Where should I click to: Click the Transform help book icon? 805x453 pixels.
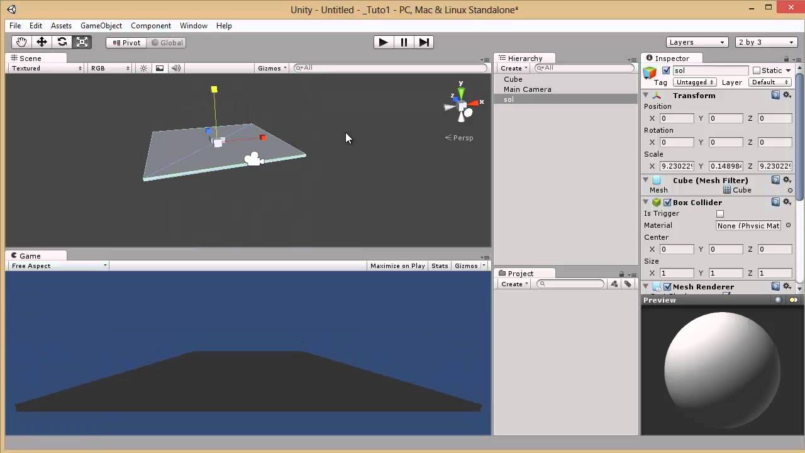coord(776,95)
